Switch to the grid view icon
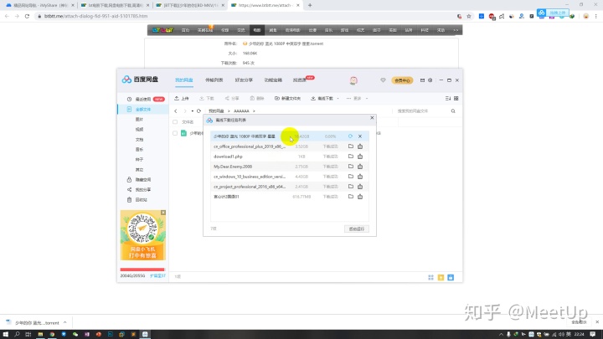This screenshot has width=603, height=339. (456, 99)
